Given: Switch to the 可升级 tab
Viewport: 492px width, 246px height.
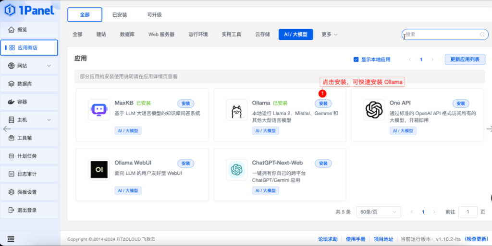Looking at the screenshot, I should [x=154, y=15].
